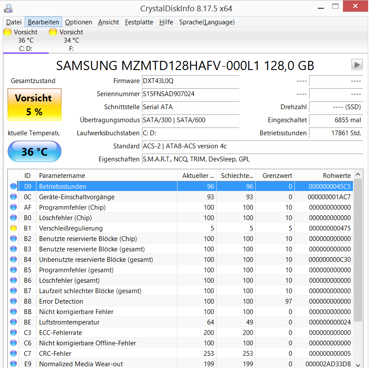Click blue dot of CRC-Fehler row
Screen dimensions: 369x368
13,353
